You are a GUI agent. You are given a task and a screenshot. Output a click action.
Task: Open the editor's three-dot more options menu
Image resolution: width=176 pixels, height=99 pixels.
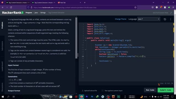[x=170, y=19]
